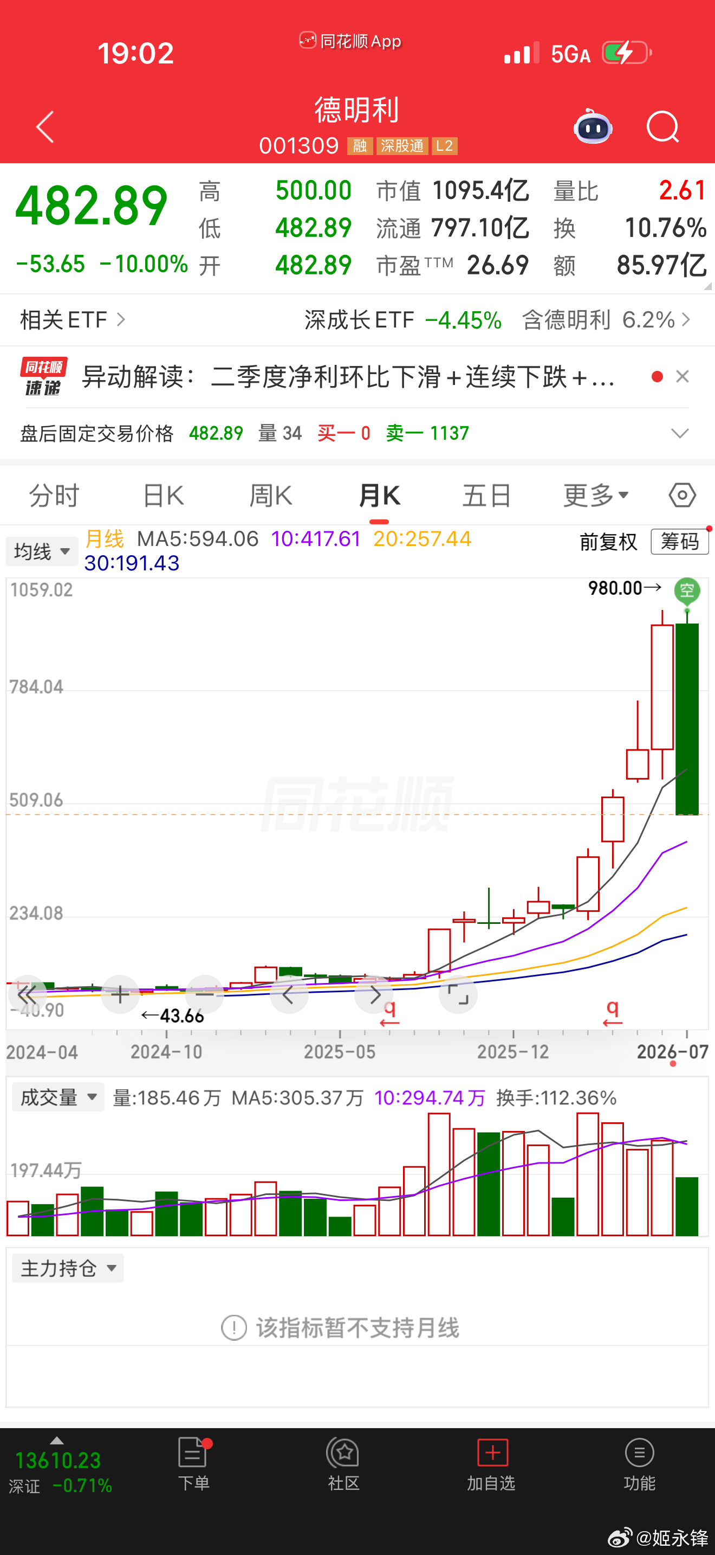The width and height of the screenshot is (715, 1555).
Task: Expand the 深证 index bar arrow
Action: coord(57,1440)
